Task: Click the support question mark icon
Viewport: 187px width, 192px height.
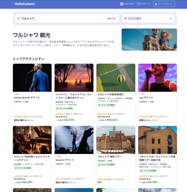Action: (x=139, y=4)
